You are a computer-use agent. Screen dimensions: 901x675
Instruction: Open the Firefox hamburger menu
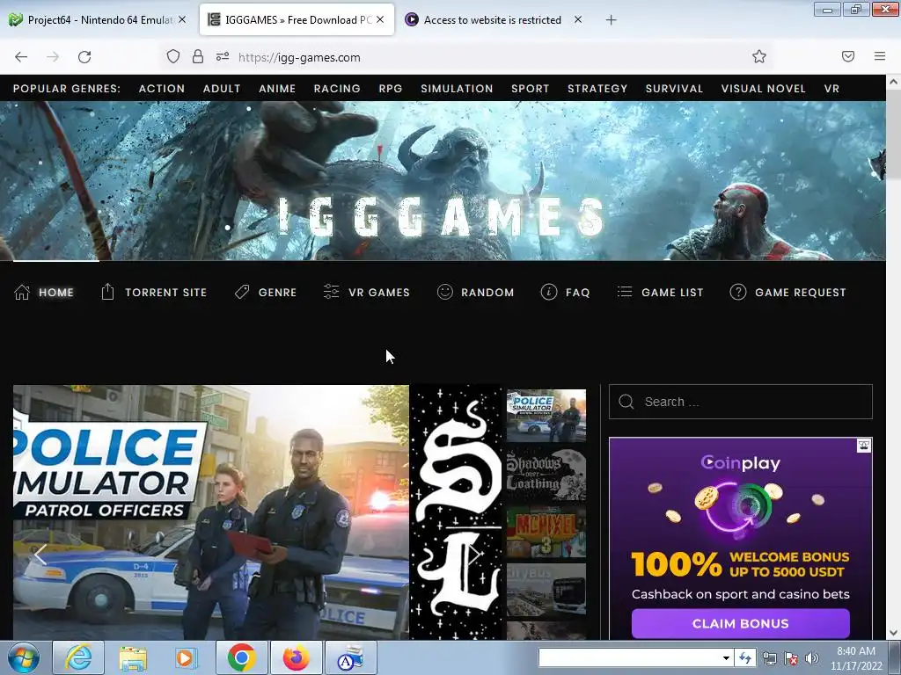[x=880, y=56]
